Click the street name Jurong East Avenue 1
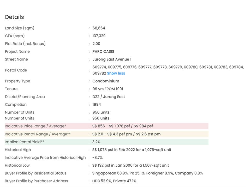Screen dimensions: 246x187 coord(112,59)
